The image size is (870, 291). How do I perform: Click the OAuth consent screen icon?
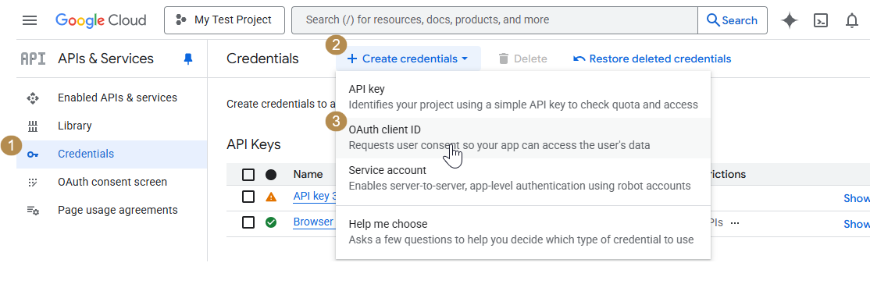pyautogui.click(x=33, y=183)
